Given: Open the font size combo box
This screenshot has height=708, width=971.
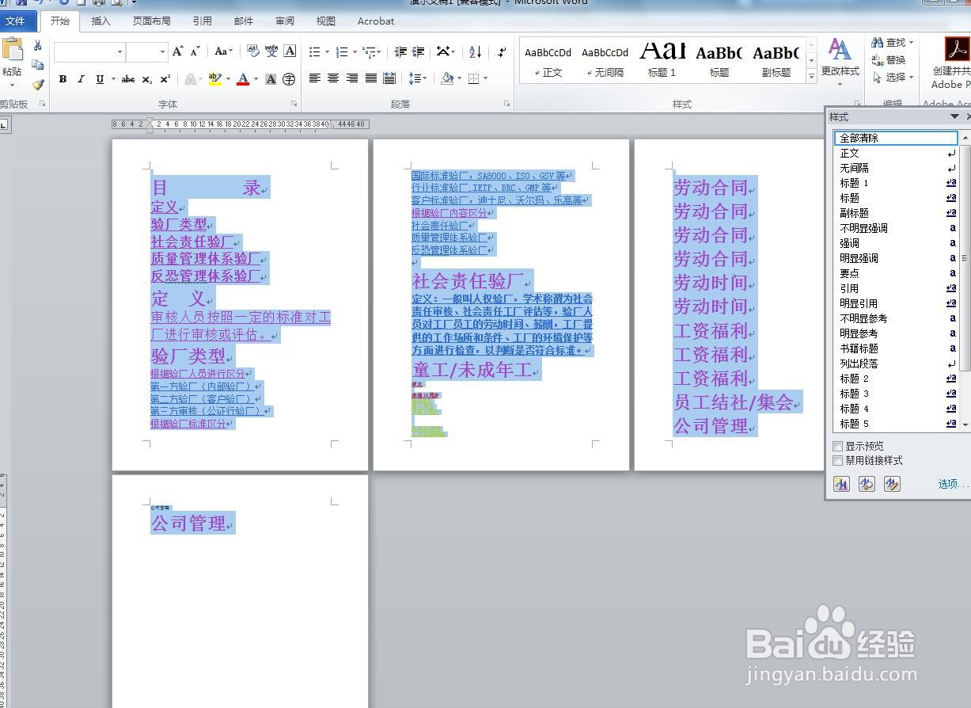Looking at the screenshot, I should (x=146, y=52).
